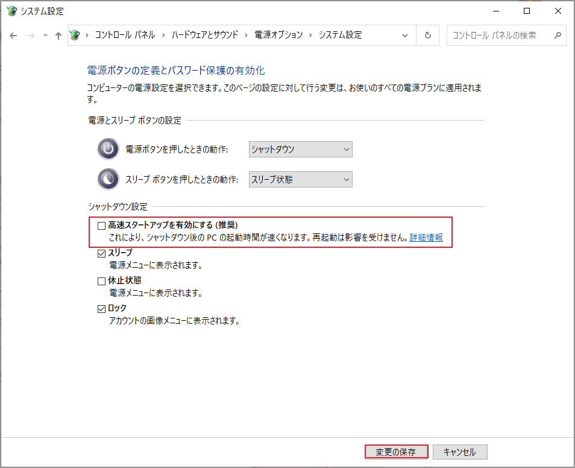The image size is (575, 468).
Task: Click キャンセル button
Action: [460, 452]
